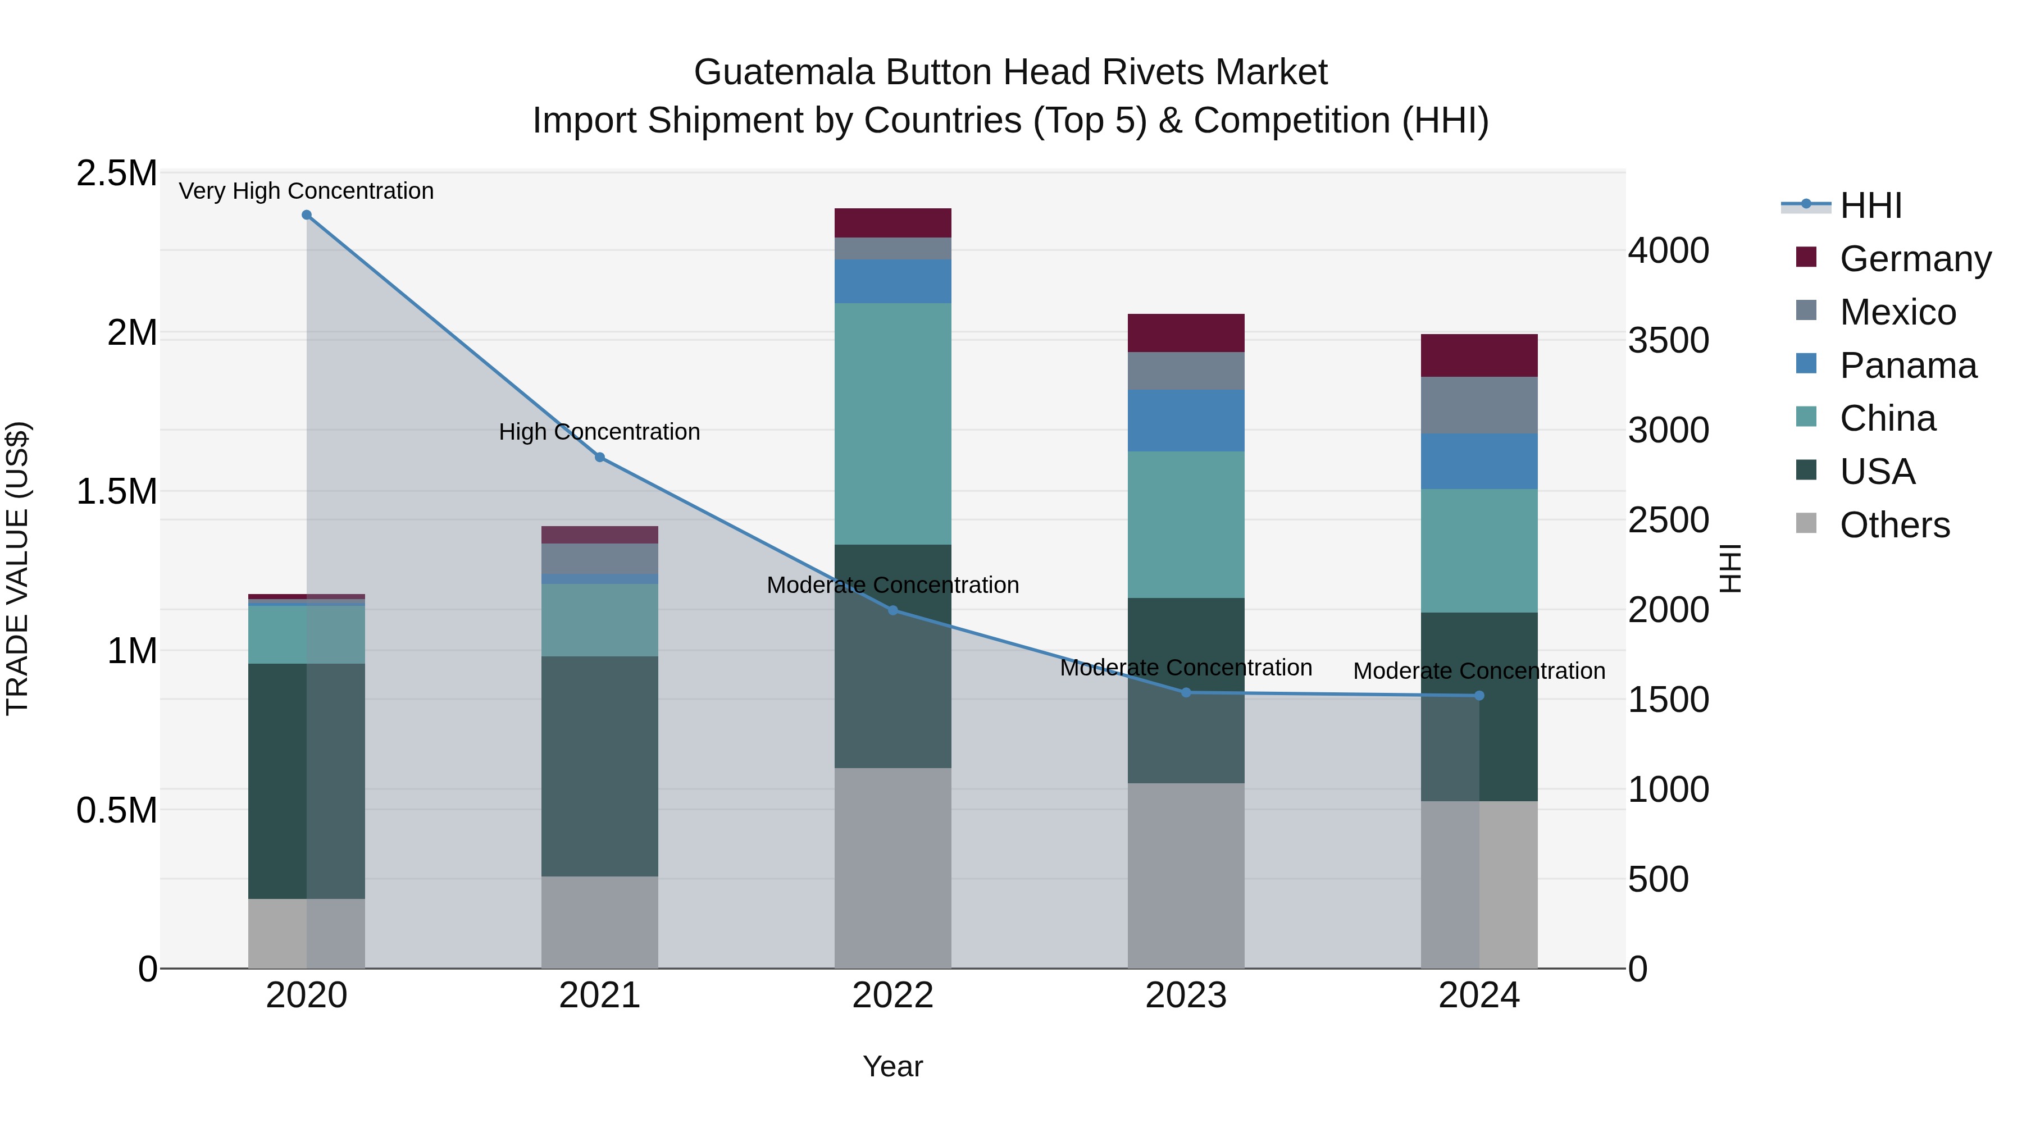Click the 2022 Germany bar segment
Viewport: 2022px width, 1137px height.
coord(892,223)
